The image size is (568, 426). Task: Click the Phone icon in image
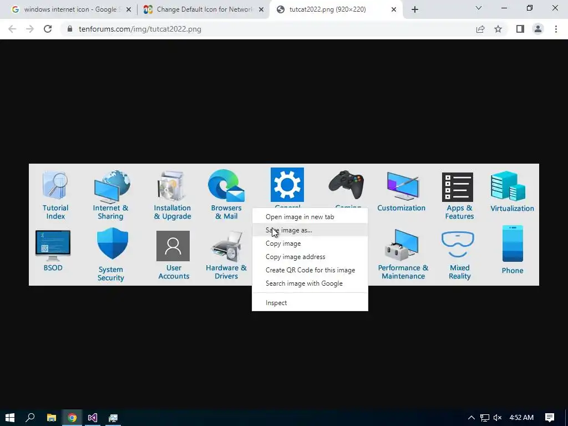point(513,244)
